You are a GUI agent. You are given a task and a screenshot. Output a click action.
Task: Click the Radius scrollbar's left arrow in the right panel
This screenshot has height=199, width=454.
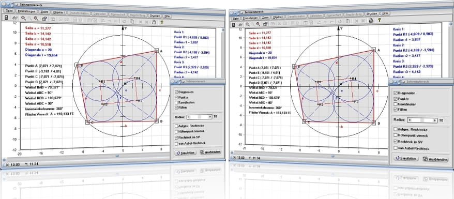pyautogui.click(x=409, y=120)
